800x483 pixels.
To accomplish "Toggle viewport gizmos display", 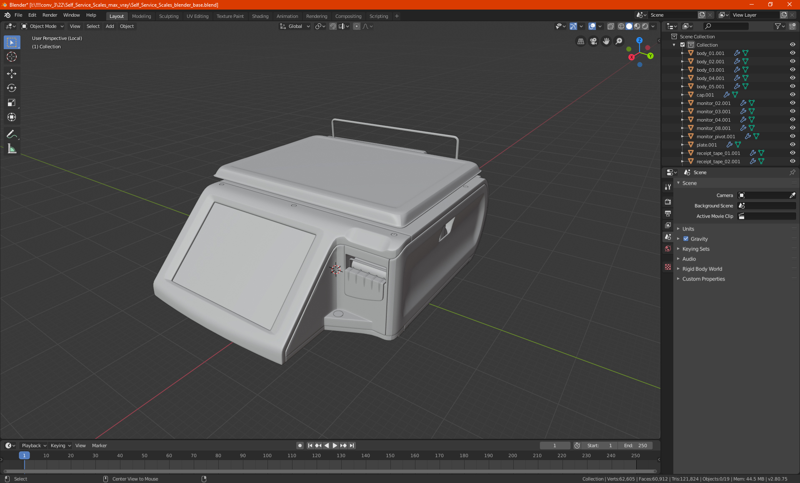I will pyautogui.click(x=573, y=26).
